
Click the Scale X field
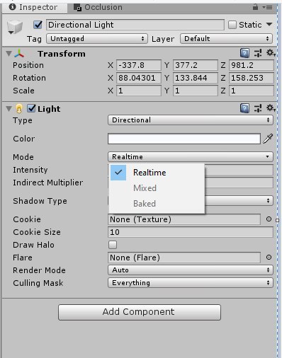(x=139, y=91)
